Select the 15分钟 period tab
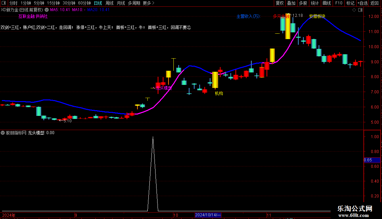 (53, 3)
